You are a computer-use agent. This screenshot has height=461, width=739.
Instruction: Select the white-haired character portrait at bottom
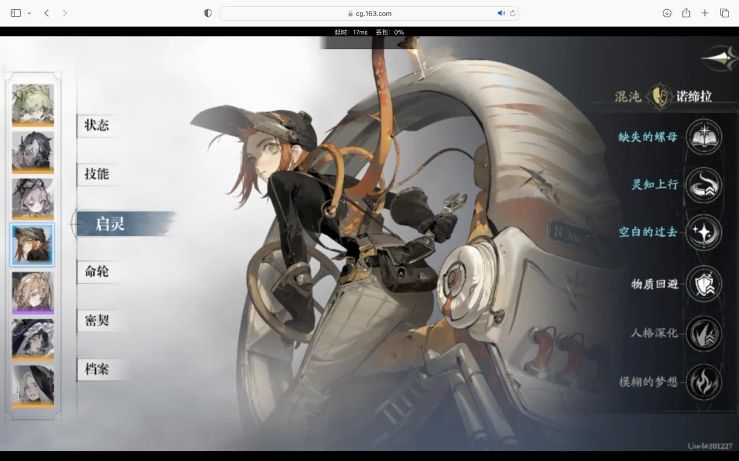pyautogui.click(x=33, y=387)
